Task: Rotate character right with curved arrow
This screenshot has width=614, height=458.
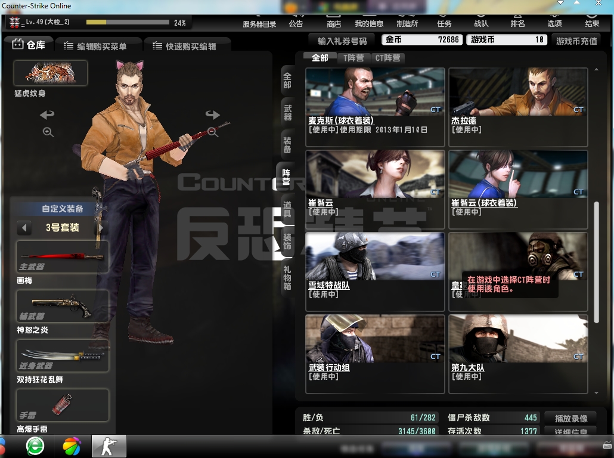Action: pyautogui.click(x=213, y=114)
